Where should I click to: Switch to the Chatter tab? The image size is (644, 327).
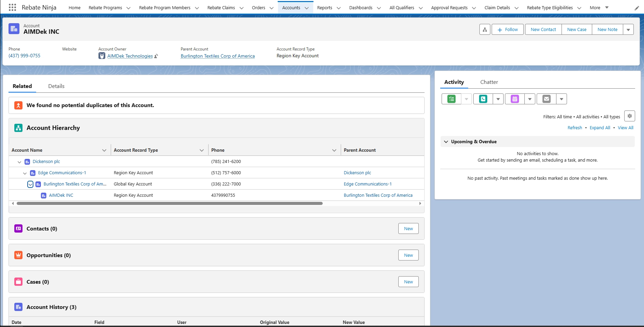489,82
